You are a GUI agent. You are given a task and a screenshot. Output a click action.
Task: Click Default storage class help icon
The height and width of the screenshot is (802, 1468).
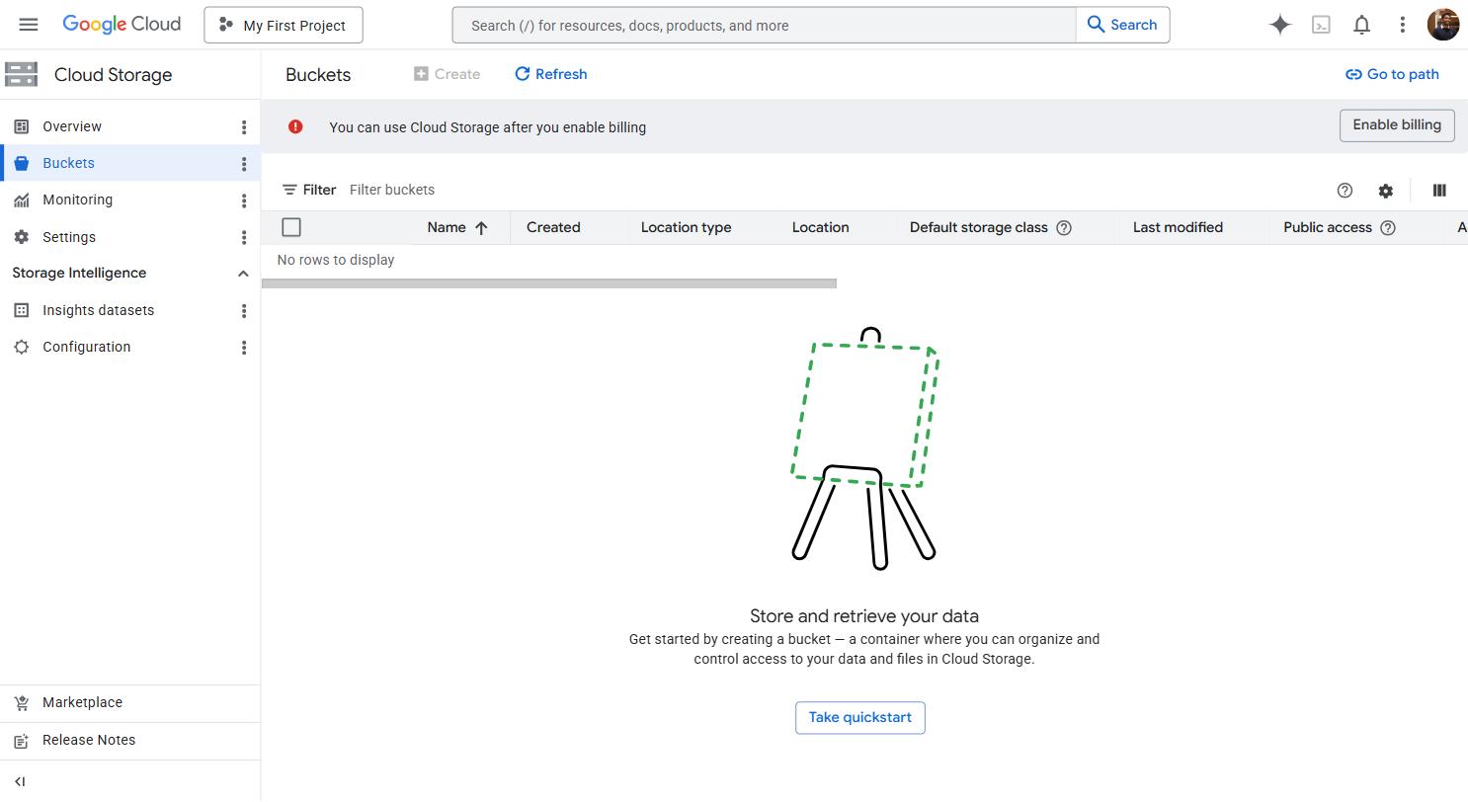(x=1064, y=227)
